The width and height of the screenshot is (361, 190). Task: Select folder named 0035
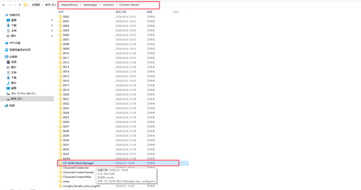point(66,154)
